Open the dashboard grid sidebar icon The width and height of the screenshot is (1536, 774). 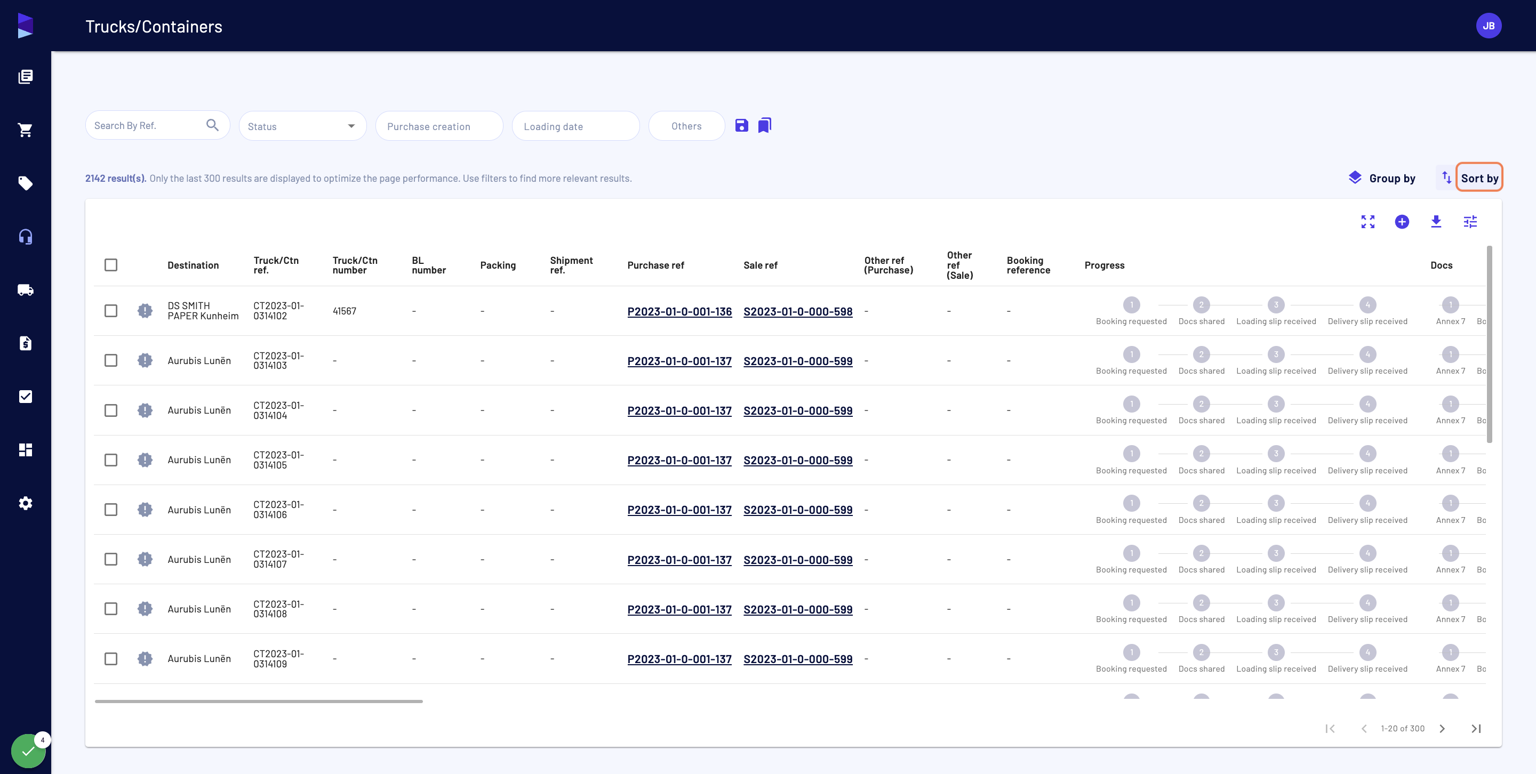click(26, 450)
